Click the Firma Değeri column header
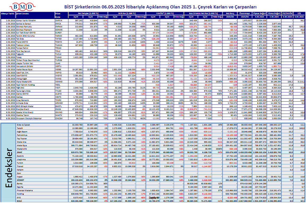This screenshot has height=203, width=306. (274, 13)
